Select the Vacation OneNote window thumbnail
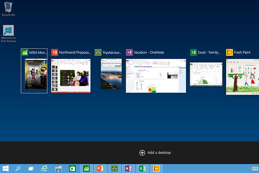This screenshot has height=173, width=259. pyautogui.click(x=156, y=76)
